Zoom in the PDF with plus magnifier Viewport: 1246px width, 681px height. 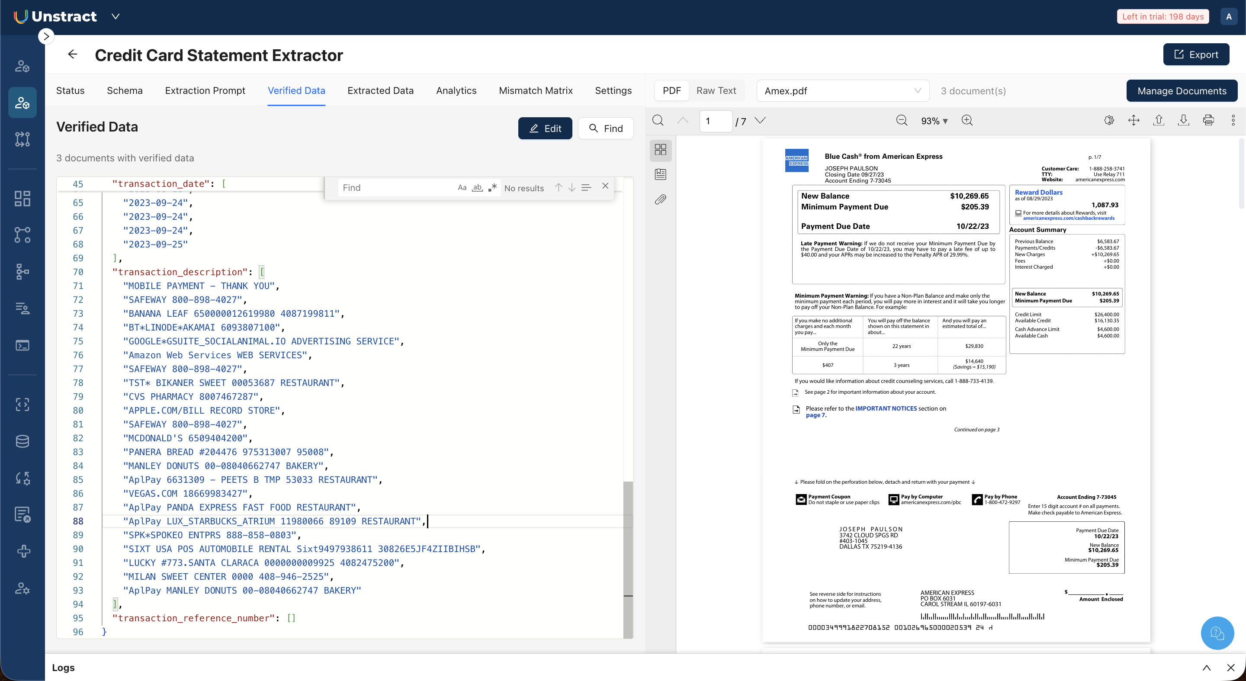pyautogui.click(x=967, y=120)
